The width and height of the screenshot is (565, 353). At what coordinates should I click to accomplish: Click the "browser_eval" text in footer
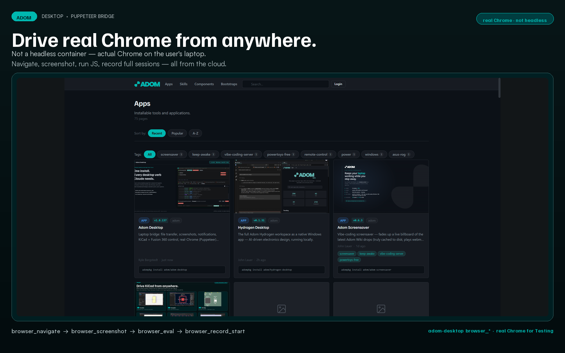click(156, 331)
